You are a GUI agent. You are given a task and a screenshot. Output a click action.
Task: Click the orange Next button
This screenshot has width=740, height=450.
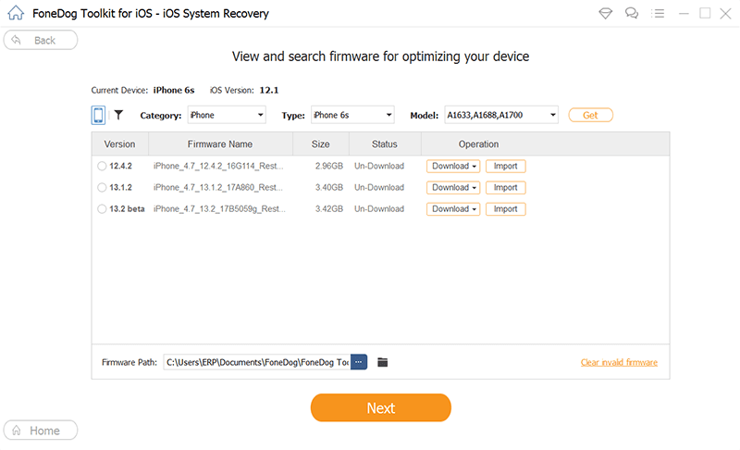pyautogui.click(x=381, y=407)
